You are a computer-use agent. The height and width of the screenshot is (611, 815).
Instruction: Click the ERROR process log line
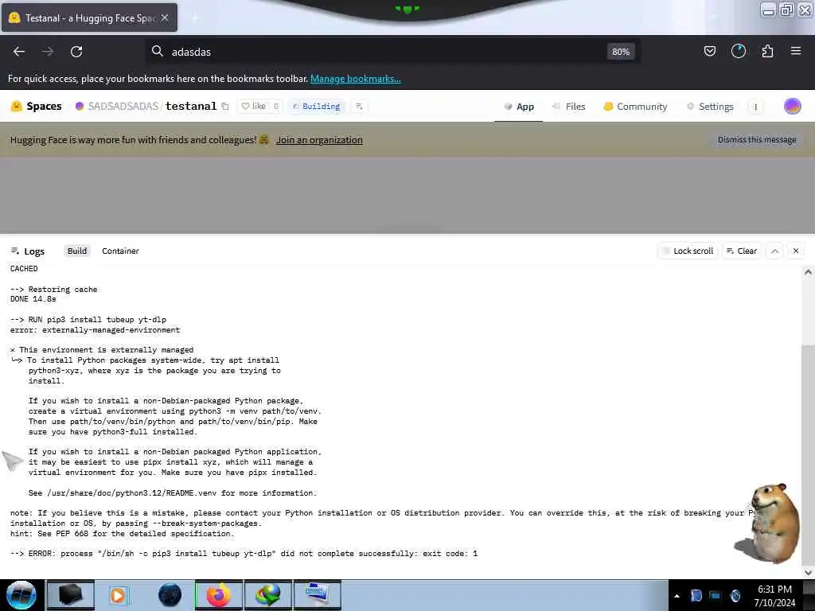(244, 554)
